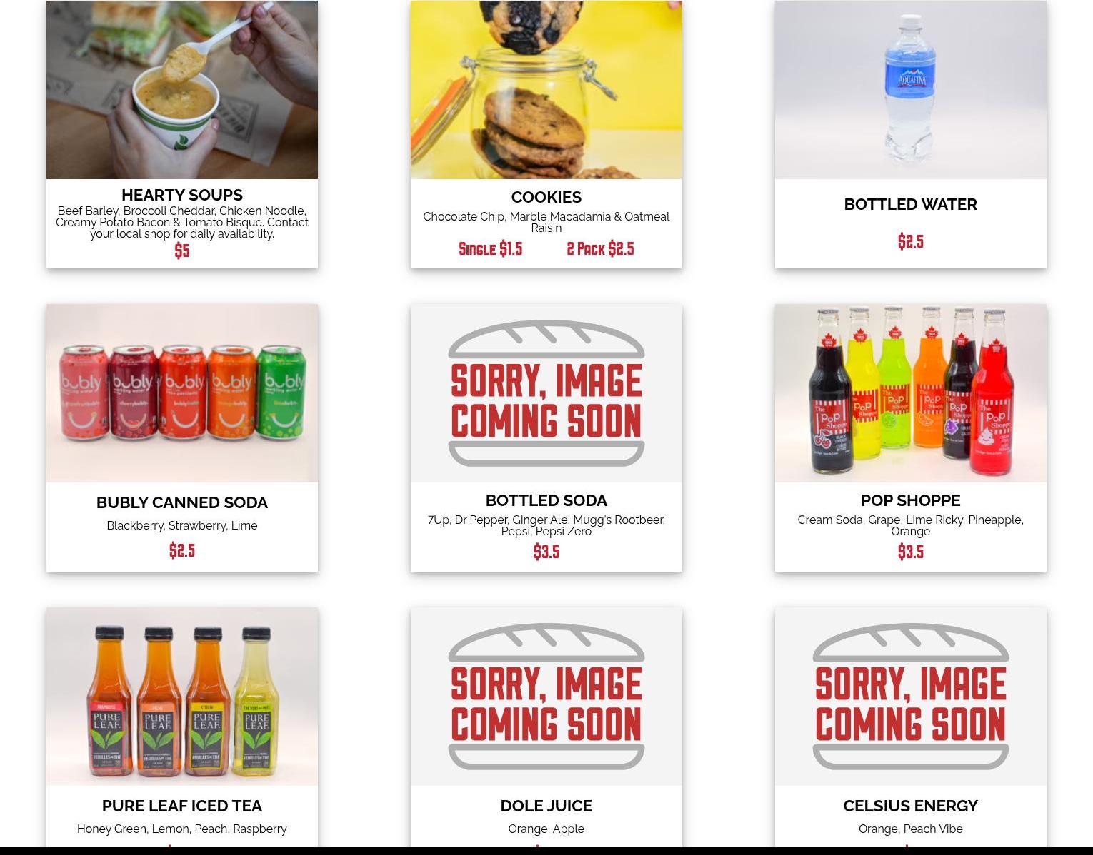
Task: Select the Cookies heading
Action: tap(546, 197)
